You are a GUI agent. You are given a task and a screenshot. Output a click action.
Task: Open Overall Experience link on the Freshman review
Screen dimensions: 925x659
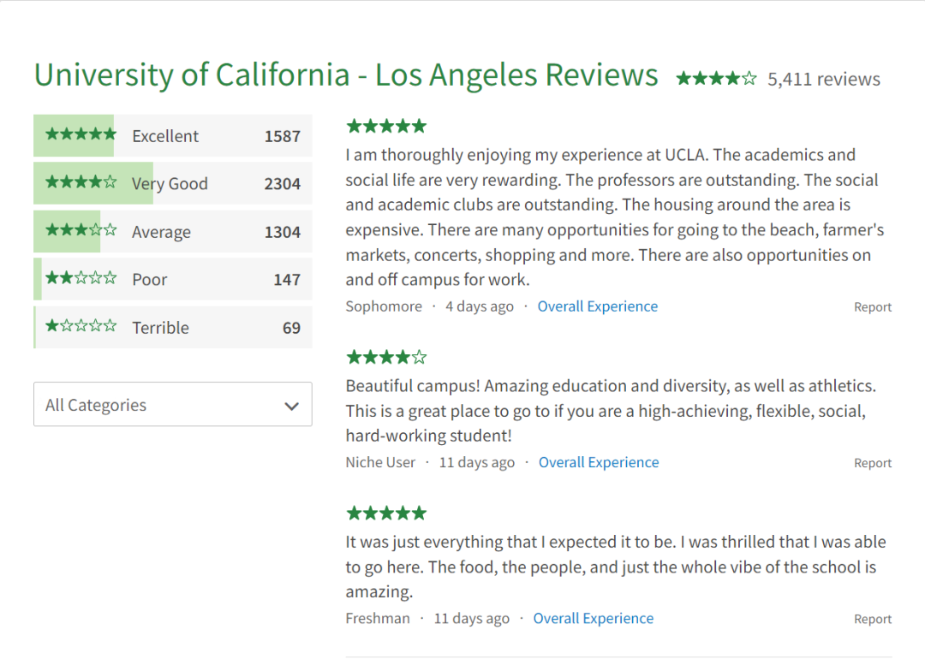[593, 618]
